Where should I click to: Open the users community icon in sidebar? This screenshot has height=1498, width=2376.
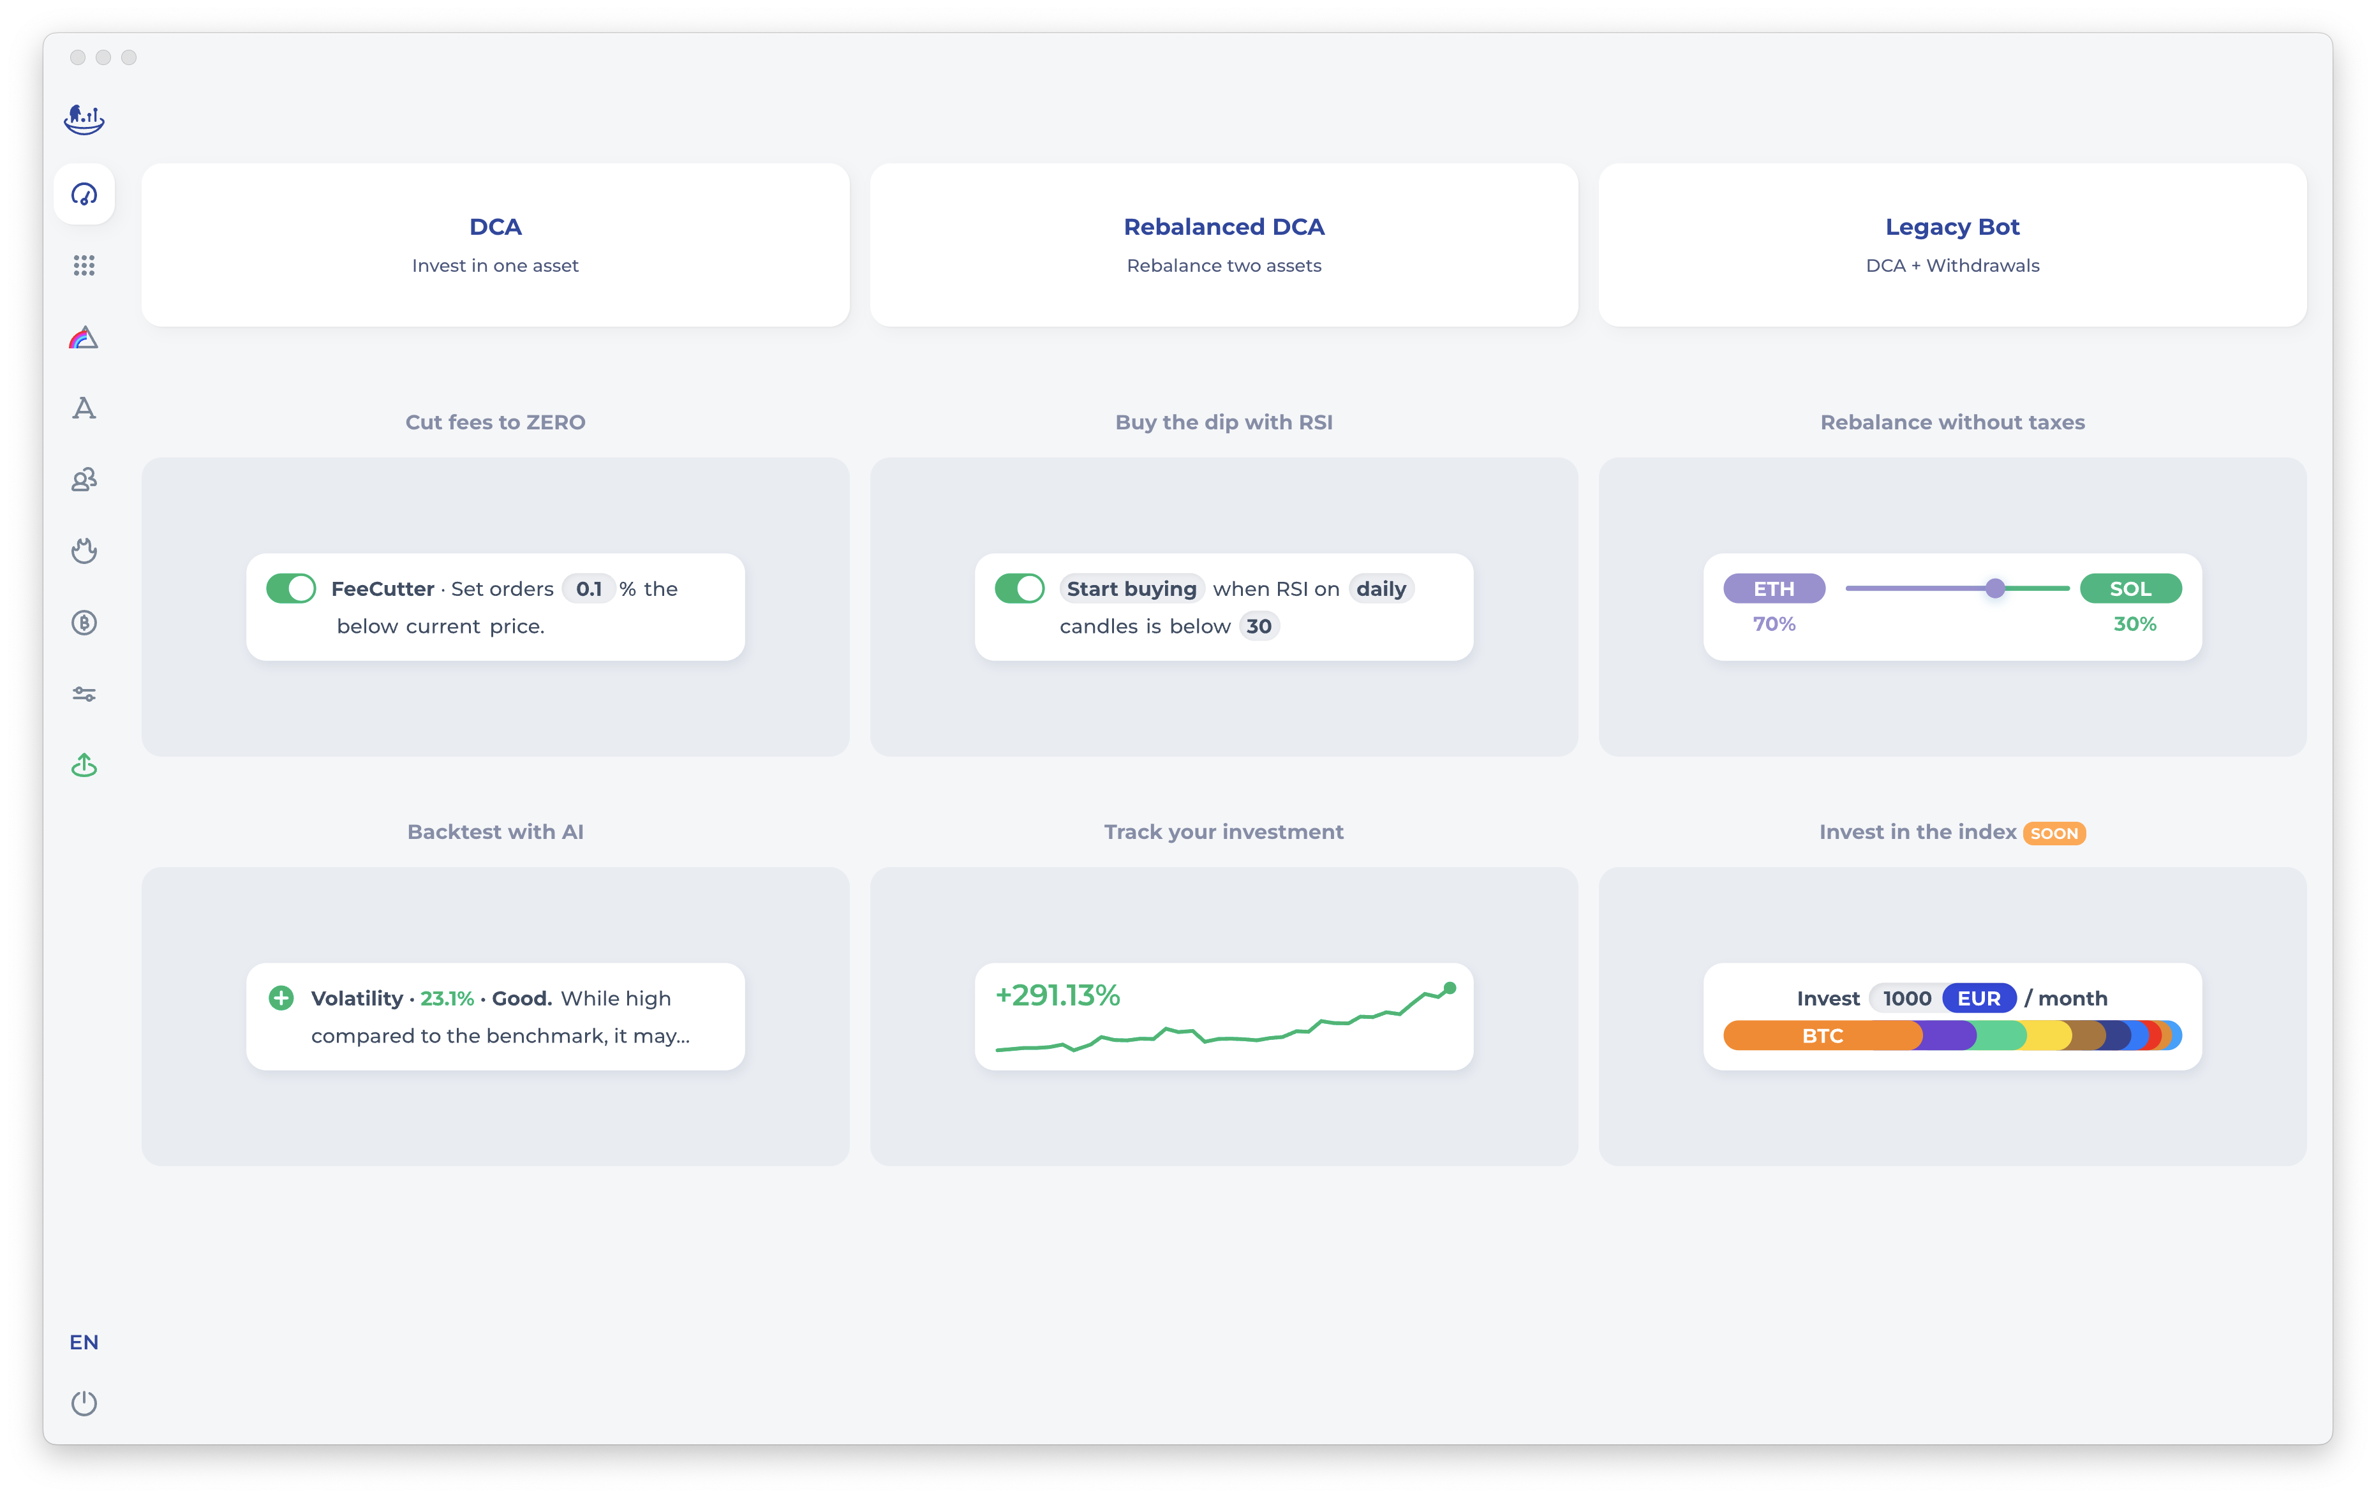84,480
